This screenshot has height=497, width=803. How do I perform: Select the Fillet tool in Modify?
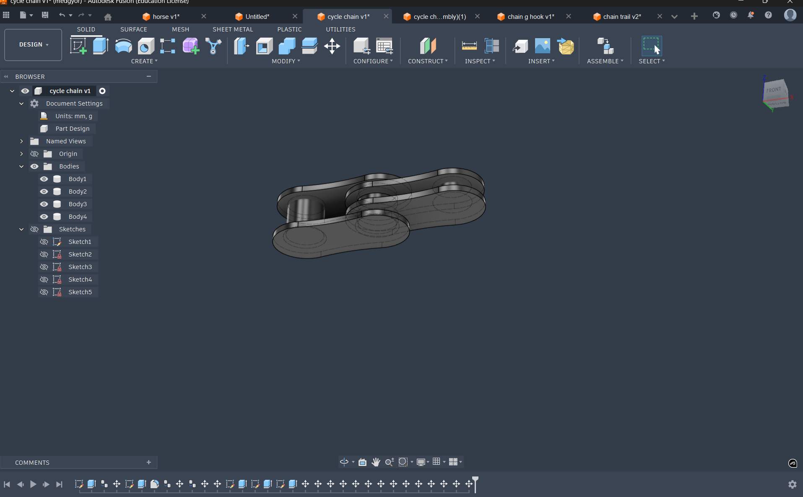tap(264, 46)
